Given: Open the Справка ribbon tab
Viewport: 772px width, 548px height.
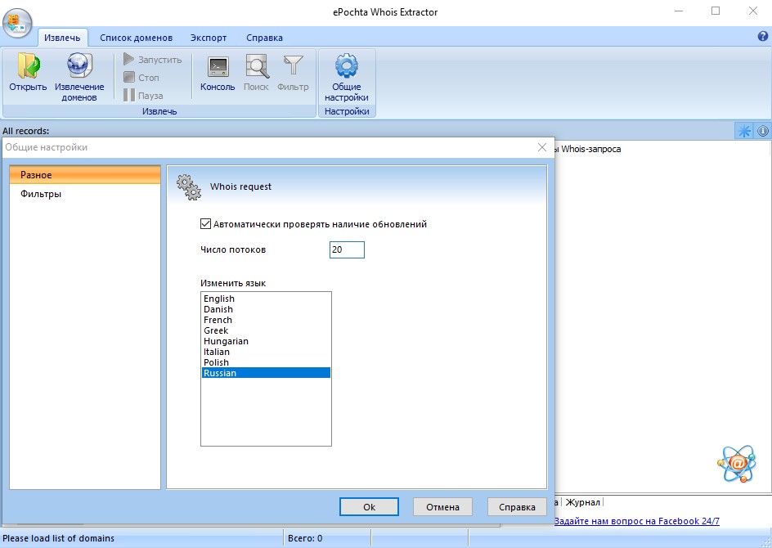Looking at the screenshot, I should [x=264, y=38].
